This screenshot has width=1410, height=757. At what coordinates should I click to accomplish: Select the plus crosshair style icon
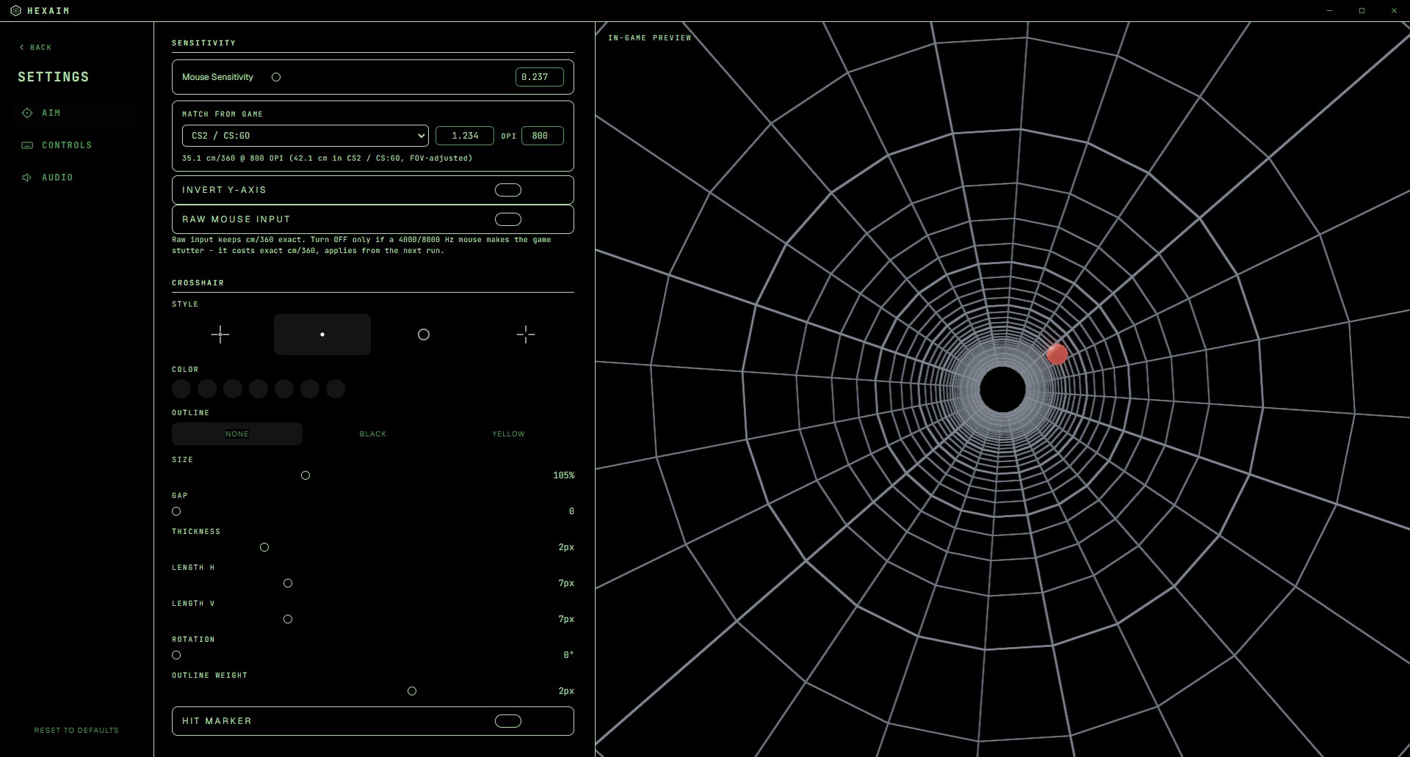[220, 334]
